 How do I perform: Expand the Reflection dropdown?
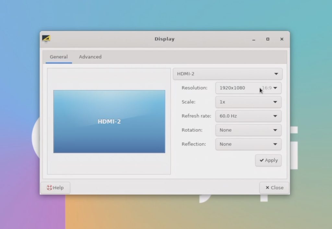(x=248, y=144)
